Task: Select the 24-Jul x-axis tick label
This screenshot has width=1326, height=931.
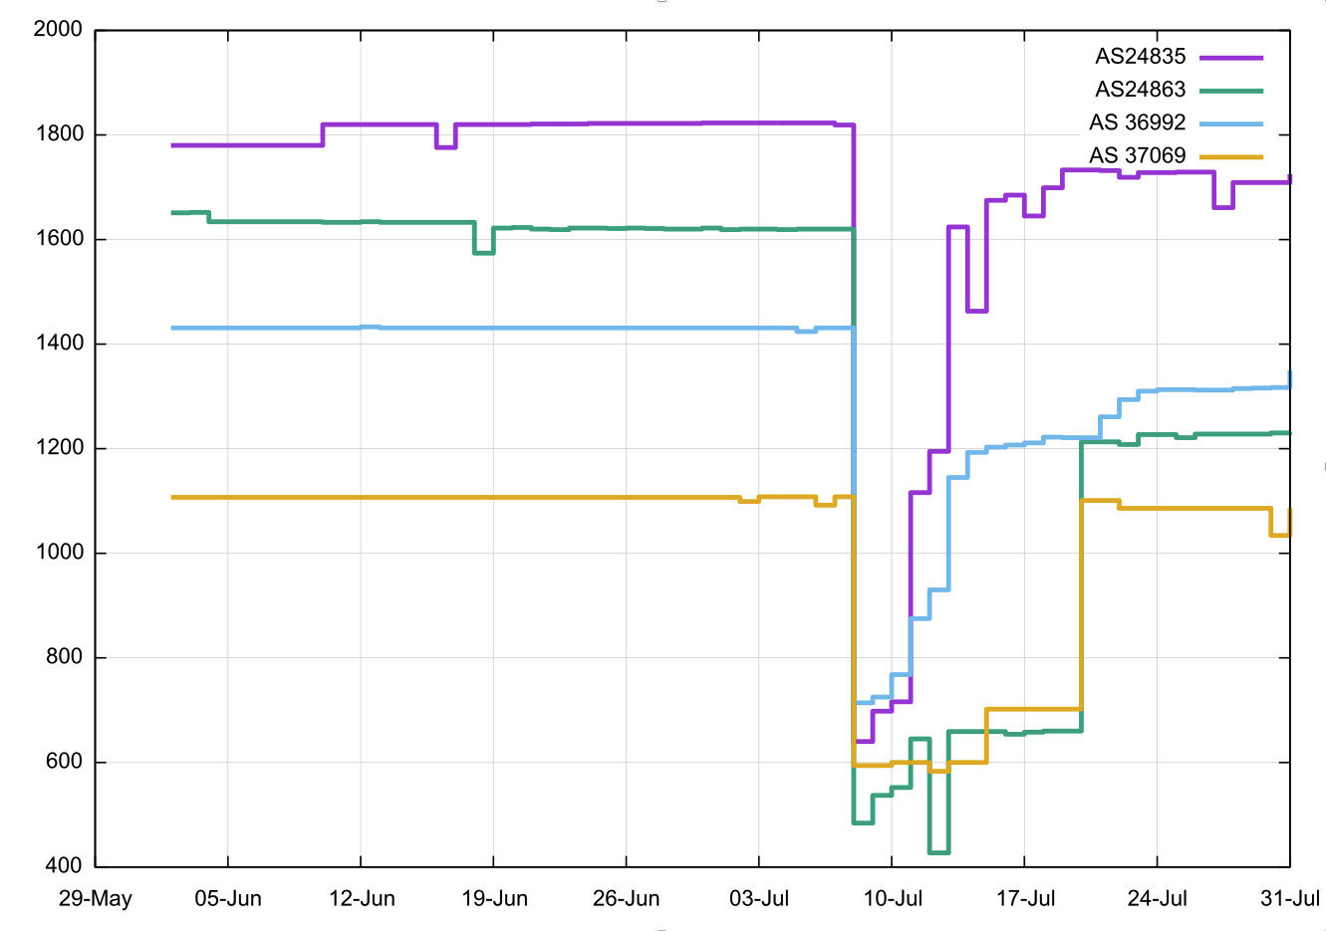Action: [x=1158, y=899]
